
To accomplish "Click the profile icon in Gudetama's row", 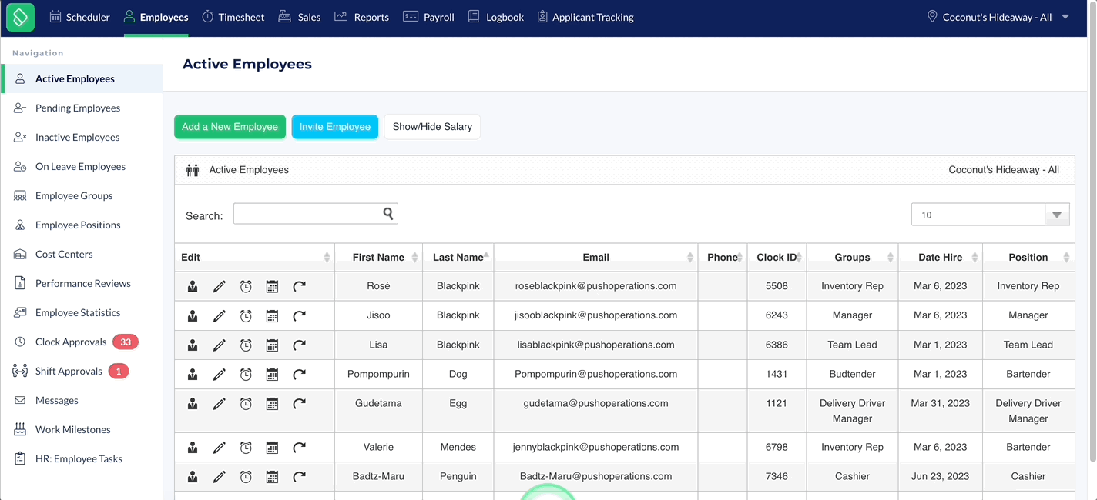I will tap(193, 404).
